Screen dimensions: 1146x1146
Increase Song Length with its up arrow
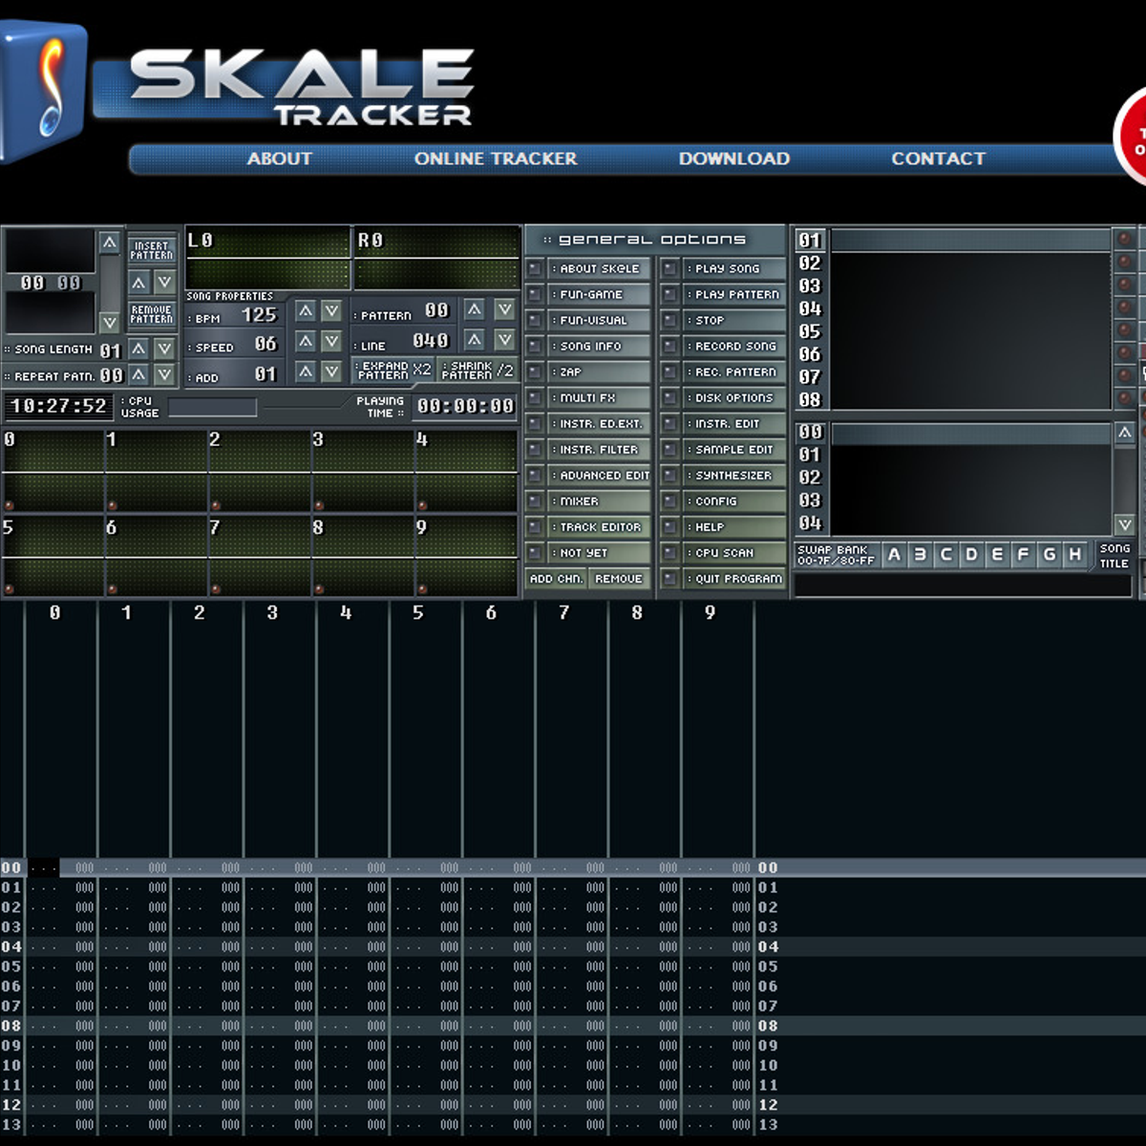click(138, 348)
